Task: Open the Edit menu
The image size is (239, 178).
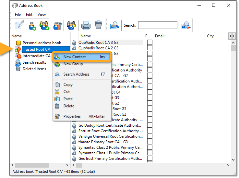Action: pos(29,15)
